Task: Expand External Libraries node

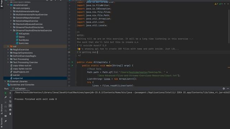Action: coord(5,81)
